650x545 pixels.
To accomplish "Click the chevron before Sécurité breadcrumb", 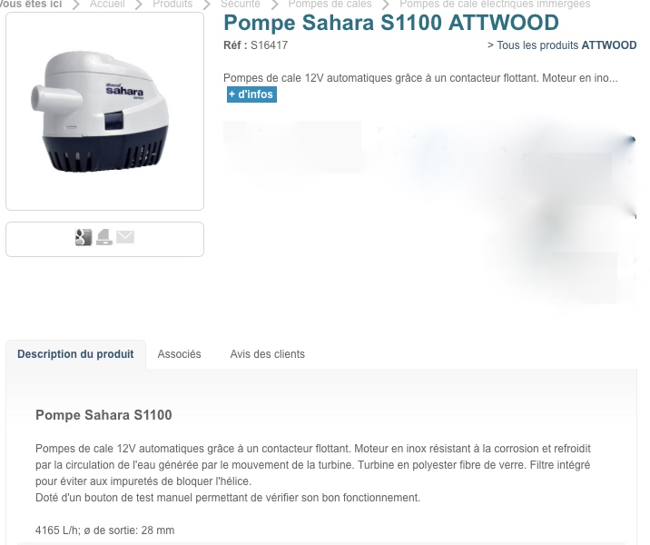I will tap(207, 5).
